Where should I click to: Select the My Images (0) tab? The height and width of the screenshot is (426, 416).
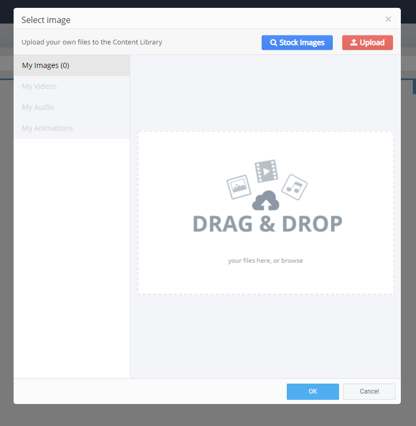[72, 65]
